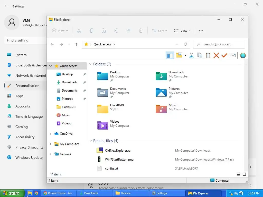The image size is (263, 197).
Task: Open the recent locations chevron dropdown
Action: tap(69, 44)
